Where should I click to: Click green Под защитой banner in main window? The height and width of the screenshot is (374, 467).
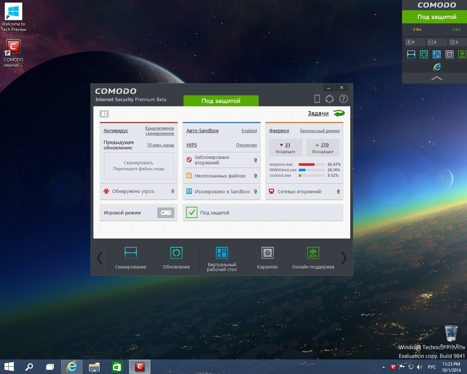click(x=221, y=101)
